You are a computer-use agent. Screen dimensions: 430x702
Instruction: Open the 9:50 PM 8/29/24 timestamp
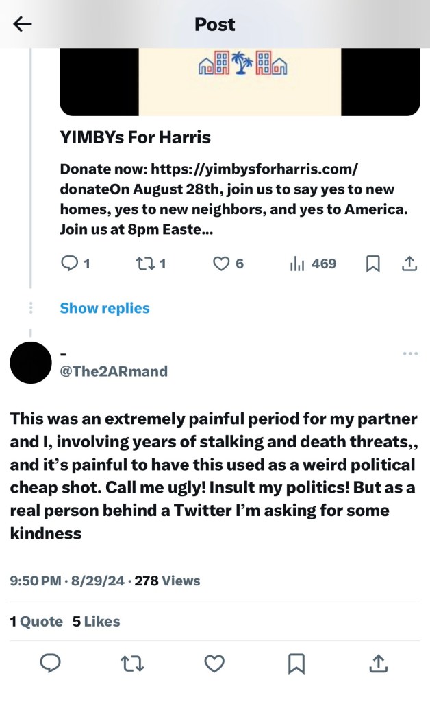tap(67, 581)
